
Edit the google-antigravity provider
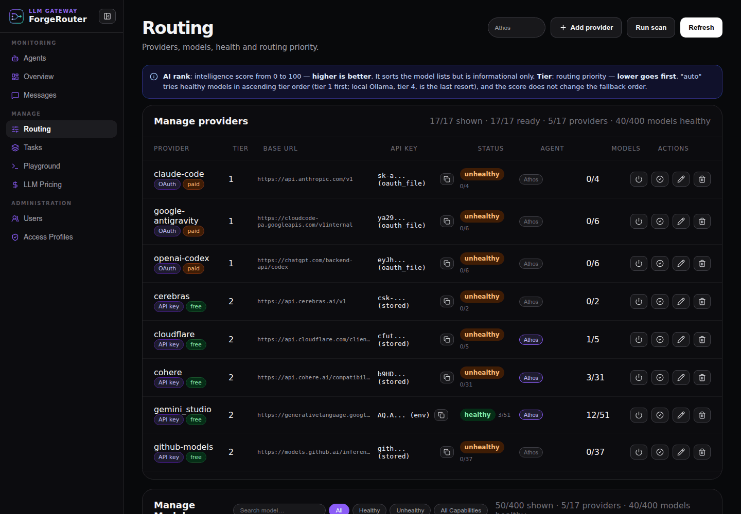[681, 222]
